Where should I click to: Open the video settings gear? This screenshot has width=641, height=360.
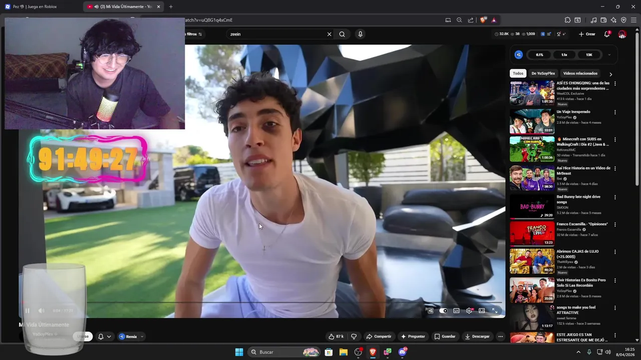[x=469, y=310]
